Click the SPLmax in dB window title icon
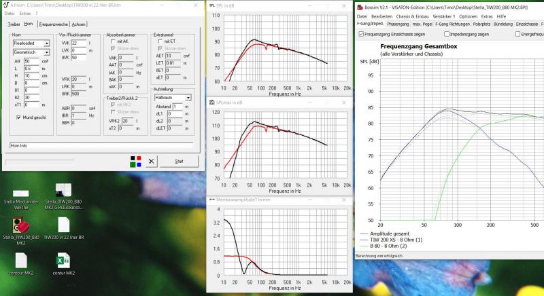Viewport: 544px width, 296px height. pos(211,103)
